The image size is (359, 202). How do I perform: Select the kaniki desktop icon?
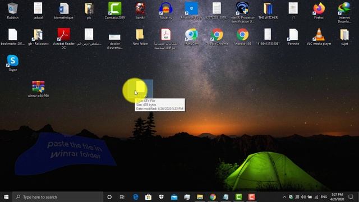point(140,9)
